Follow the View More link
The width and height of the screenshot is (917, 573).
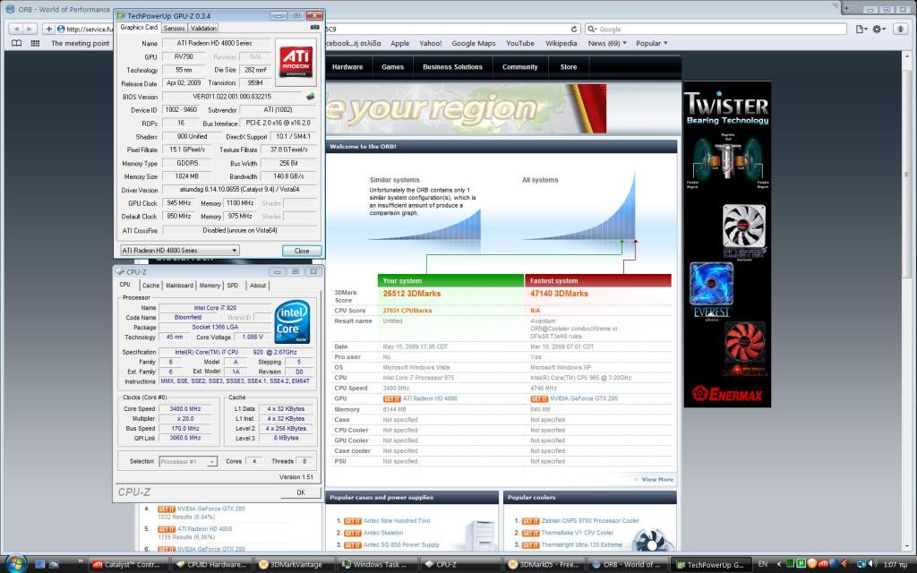[657, 480]
